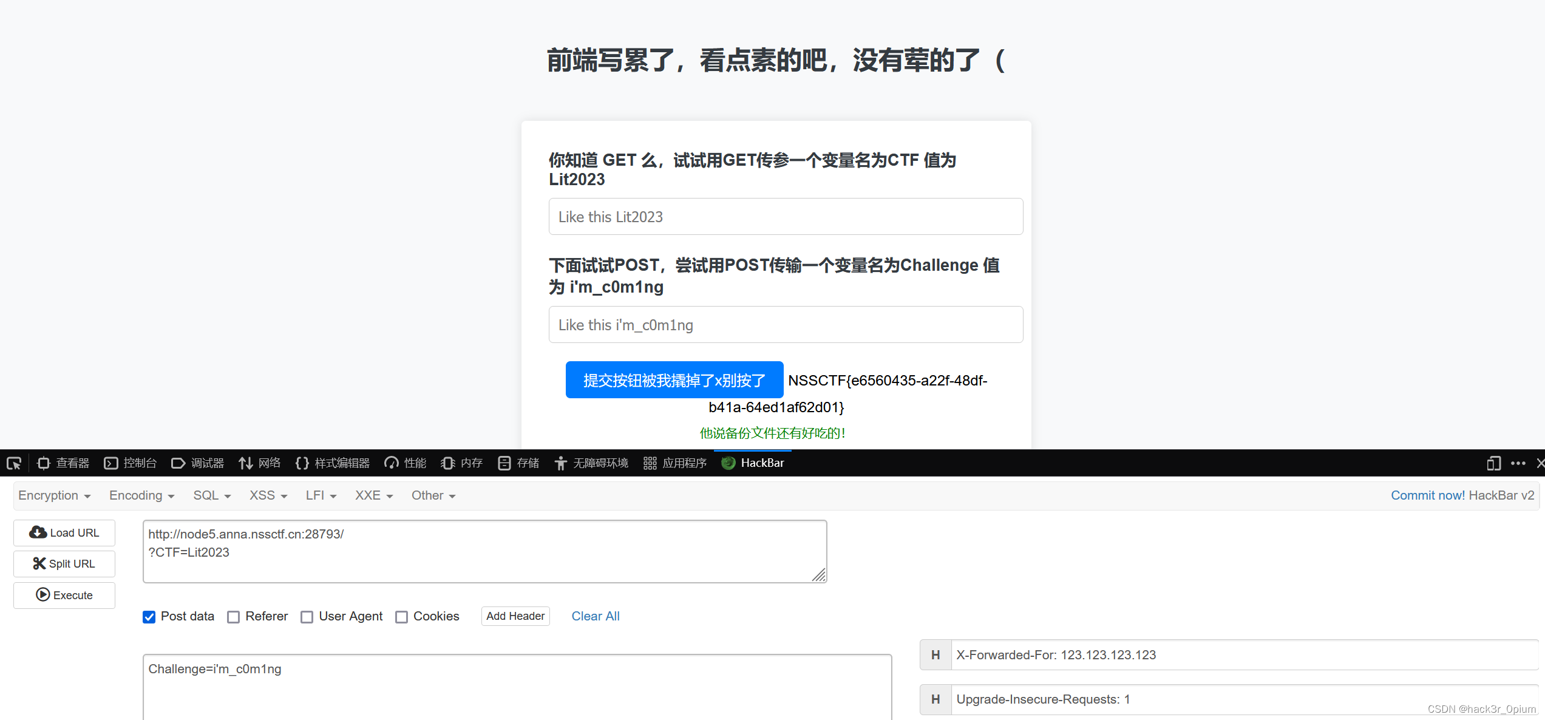
Task: Toggle responsive design mode in DevTools
Action: pyautogui.click(x=1495, y=463)
